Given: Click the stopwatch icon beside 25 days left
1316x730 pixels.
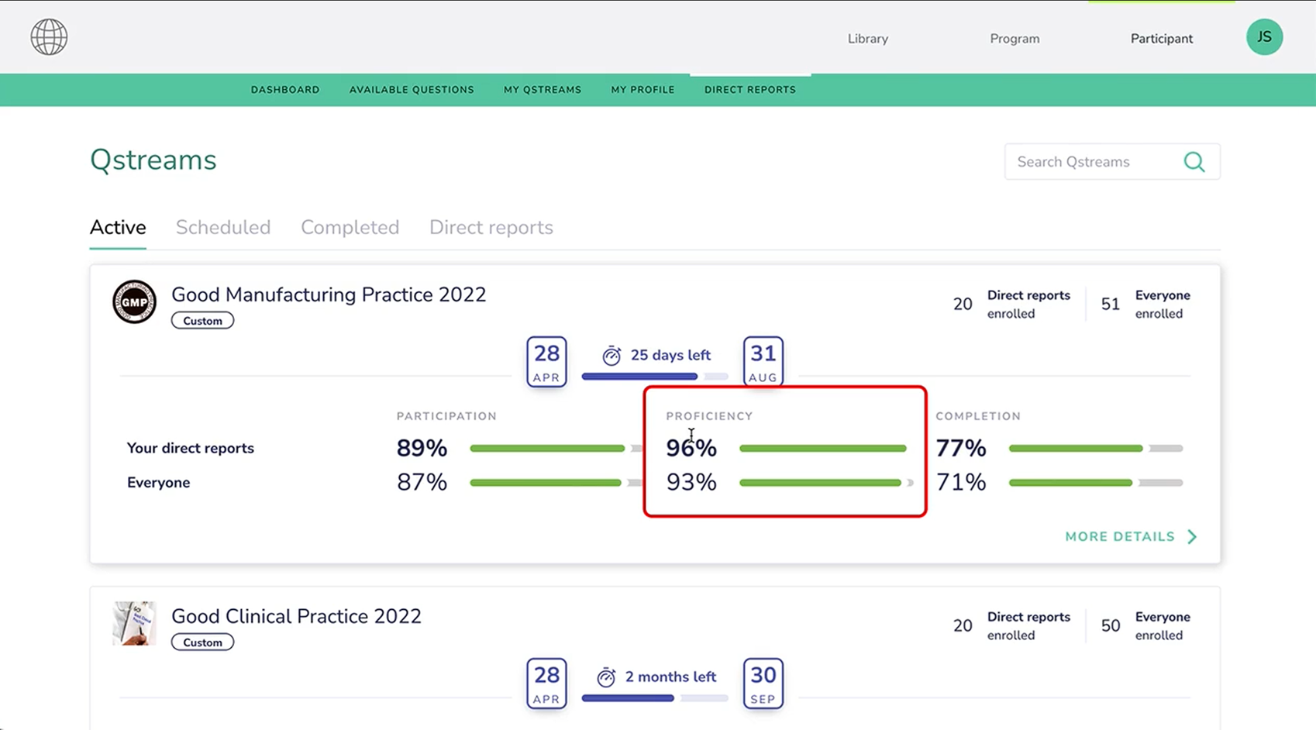Looking at the screenshot, I should [x=611, y=355].
